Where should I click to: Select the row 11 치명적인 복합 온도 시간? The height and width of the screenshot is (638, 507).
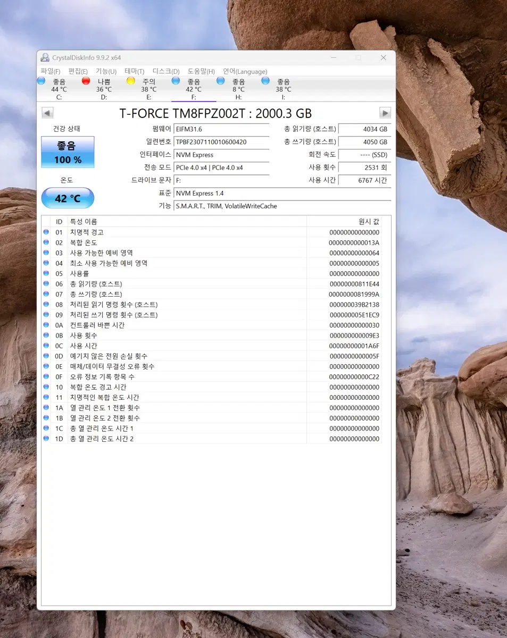211,397
